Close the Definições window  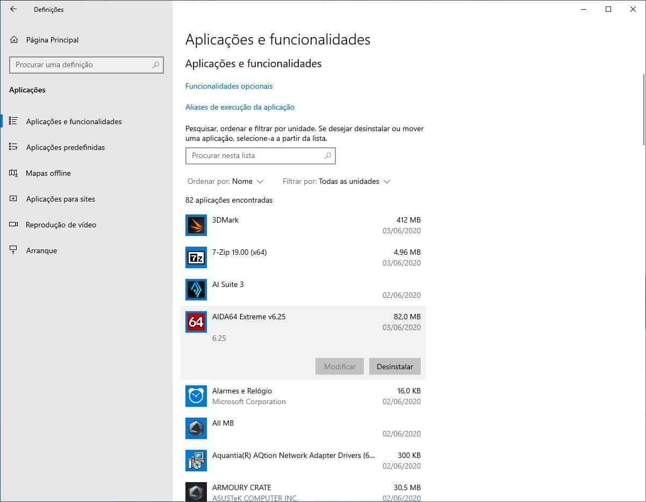tap(633, 9)
